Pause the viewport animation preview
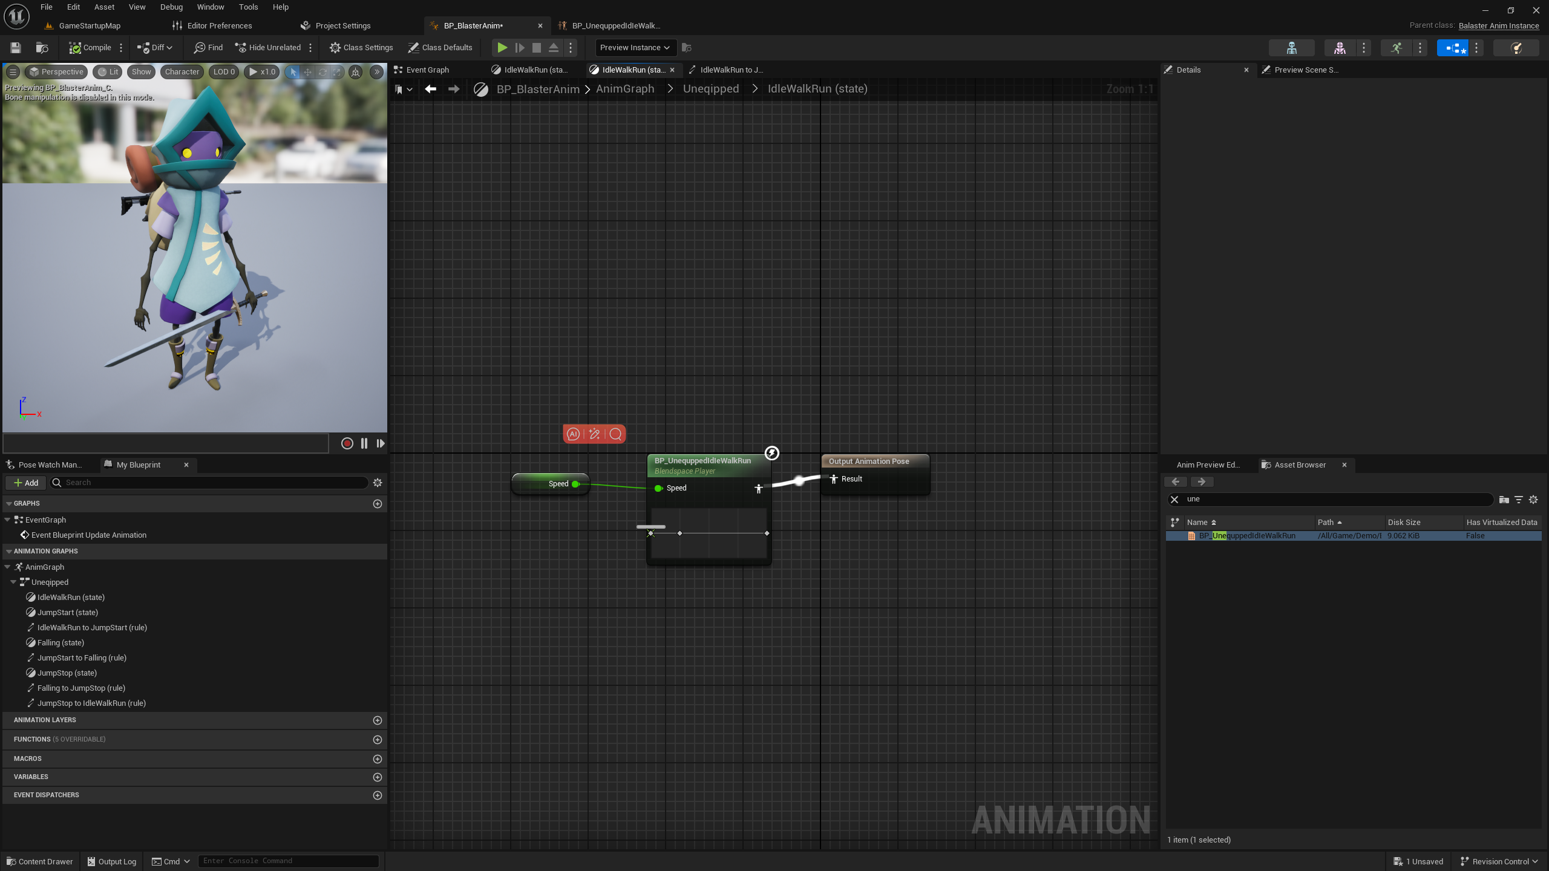The image size is (1549, 871). 364,443
